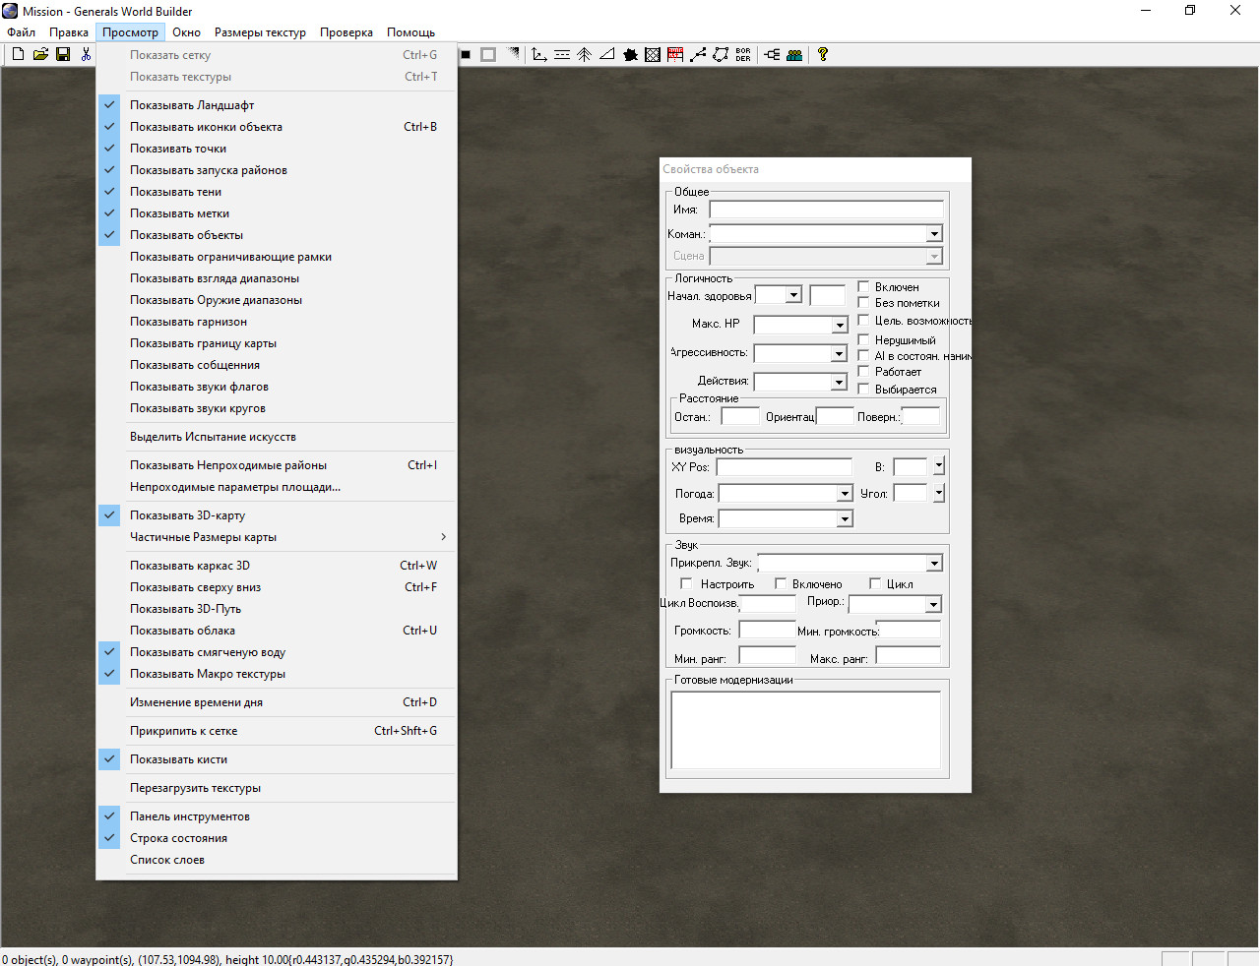The height and width of the screenshot is (966, 1260).
Task: Click the BORDER tool icon
Action: 743,55
